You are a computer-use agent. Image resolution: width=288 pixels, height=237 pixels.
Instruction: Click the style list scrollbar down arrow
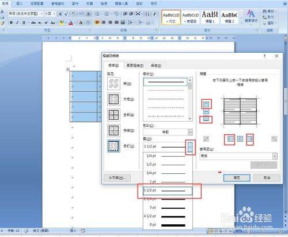tap(190, 119)
